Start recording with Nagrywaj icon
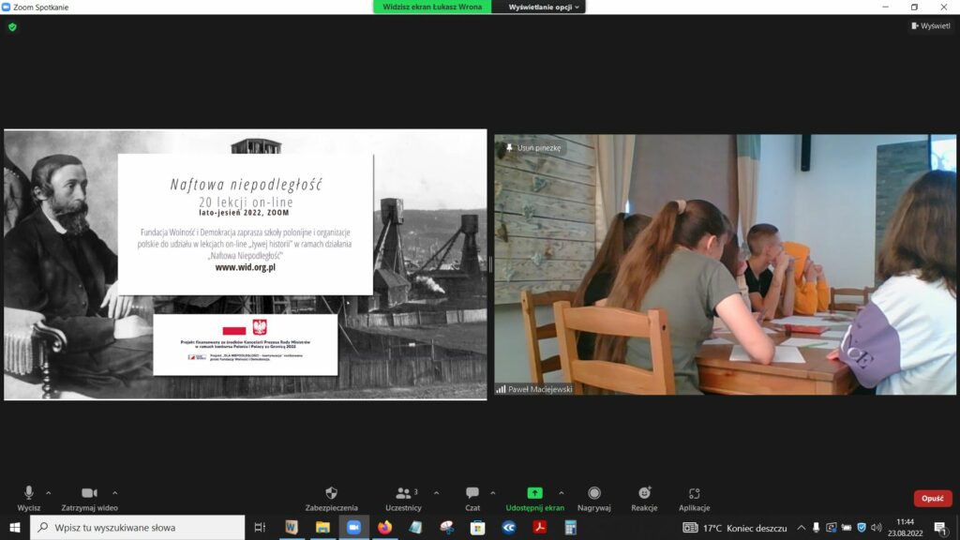The height and width of the screenshot is (540, 960). click(x=594, y=494)
